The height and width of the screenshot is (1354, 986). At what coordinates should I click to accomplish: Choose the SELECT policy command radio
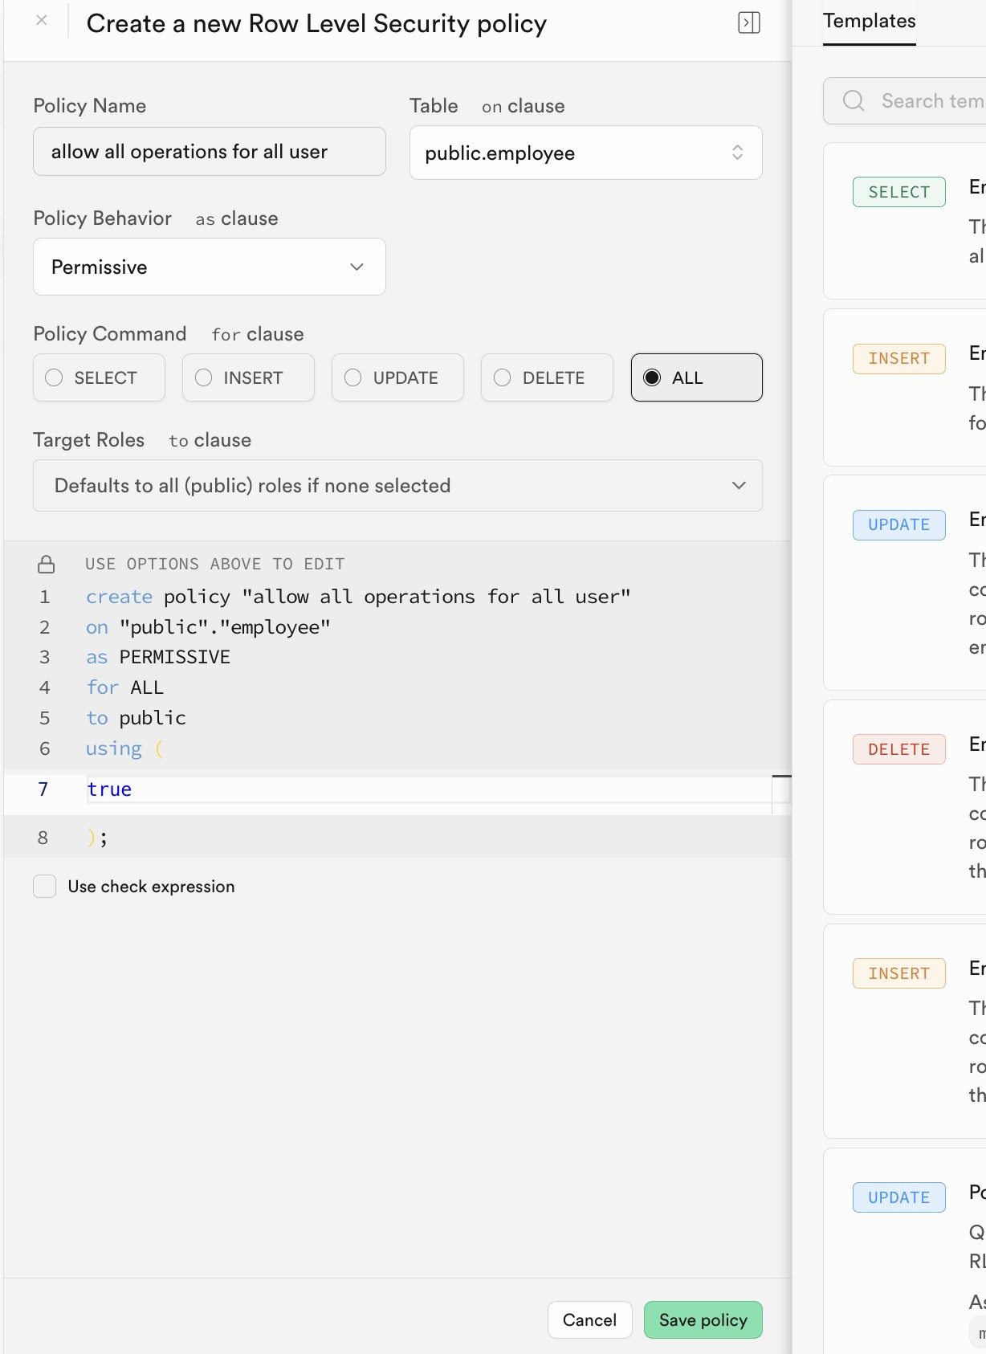click(x=55, y=377)
